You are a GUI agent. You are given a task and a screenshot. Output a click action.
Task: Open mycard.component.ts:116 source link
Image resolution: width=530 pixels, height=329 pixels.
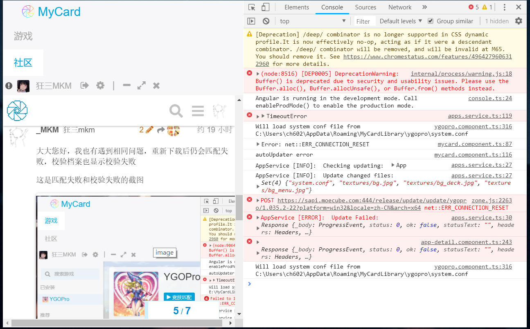473,154
